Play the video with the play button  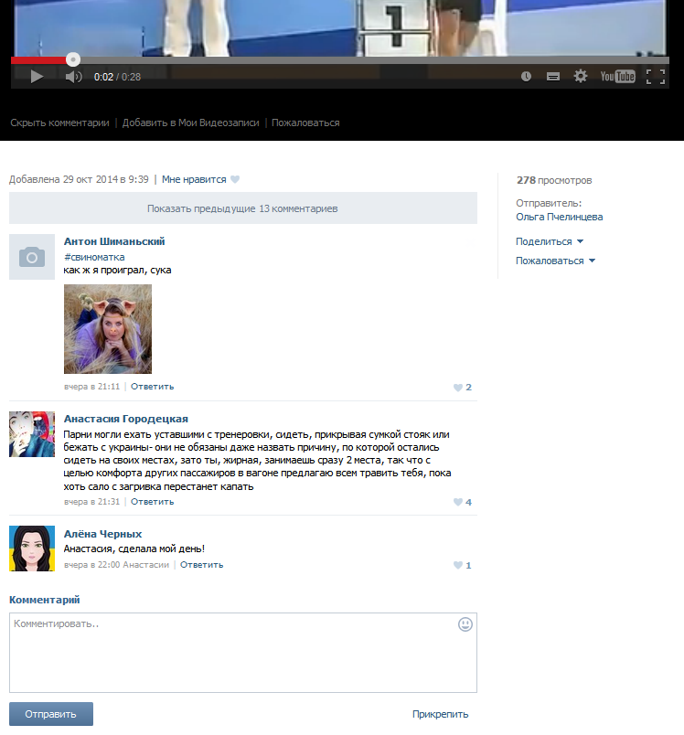click(x=37, y=77)
